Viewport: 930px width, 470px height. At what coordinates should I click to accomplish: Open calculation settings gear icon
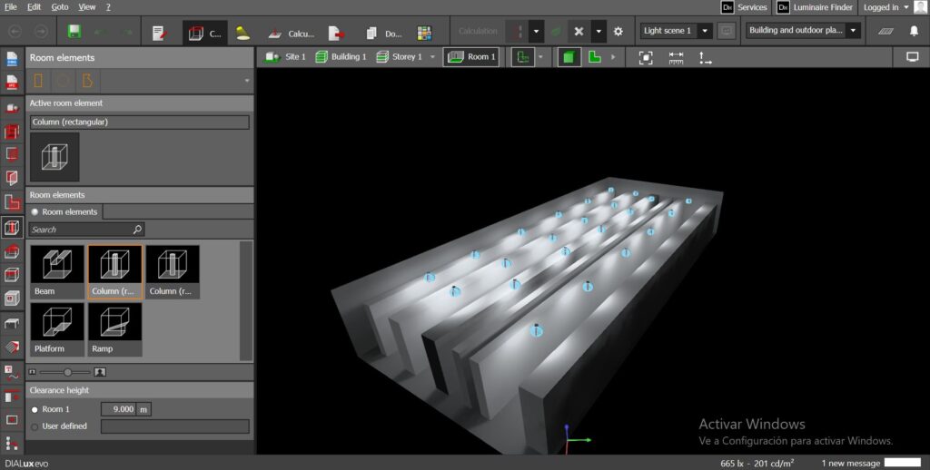pos(618,32)
